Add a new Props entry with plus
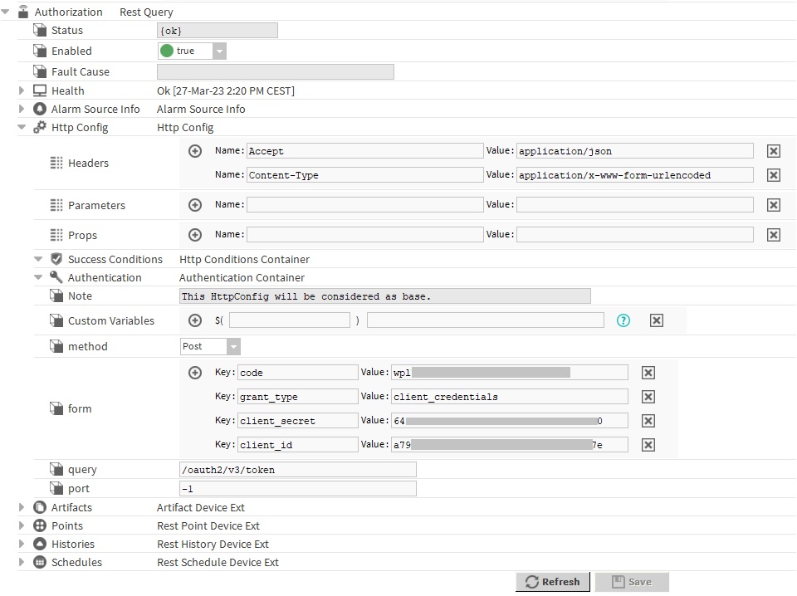The width and height of the screenshot is (797, 596). click(x=195, y=235)
